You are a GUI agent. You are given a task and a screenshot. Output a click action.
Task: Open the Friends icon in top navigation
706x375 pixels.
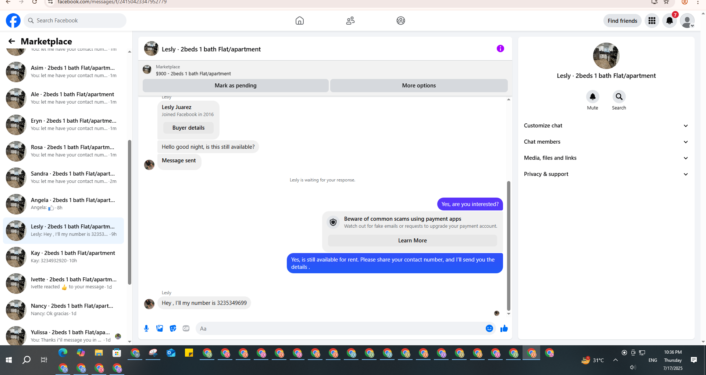click(x=350, y=21)
